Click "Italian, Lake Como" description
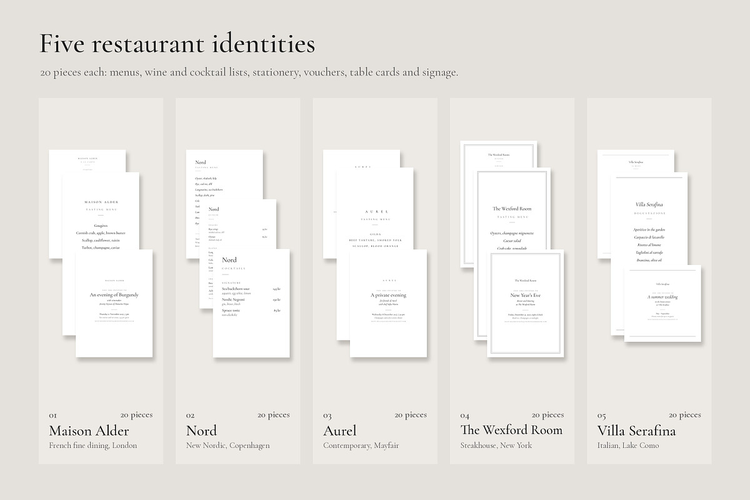The image size is (750, 500). (628, 446)
